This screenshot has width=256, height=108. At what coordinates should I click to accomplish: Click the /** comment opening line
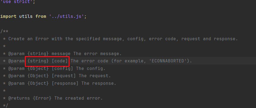pos(4,31)
